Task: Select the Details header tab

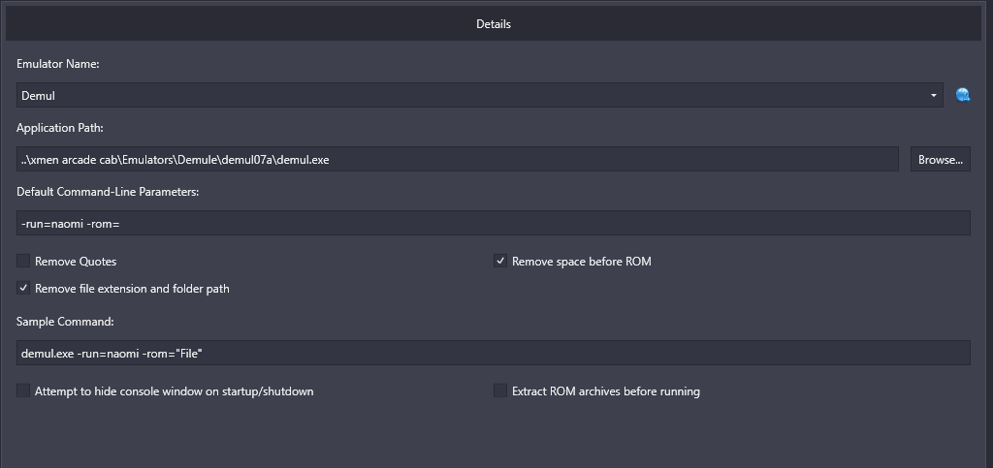Action: 493,23
